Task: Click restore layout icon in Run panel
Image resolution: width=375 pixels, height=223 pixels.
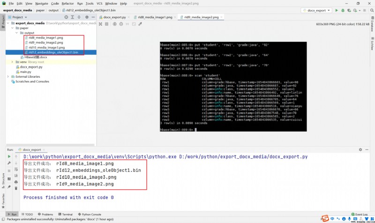Action: (x=9, y=179)
